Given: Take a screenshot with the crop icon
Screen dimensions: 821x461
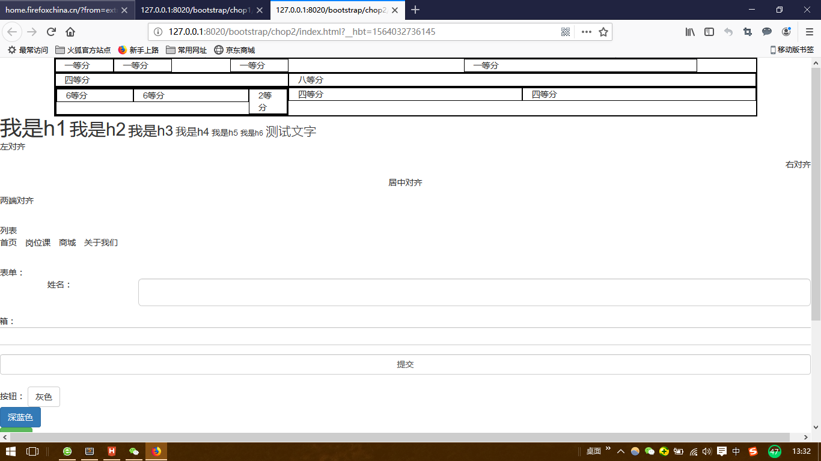Looking at the screenshot, I should pyautogui.click(x=748, y=32).
